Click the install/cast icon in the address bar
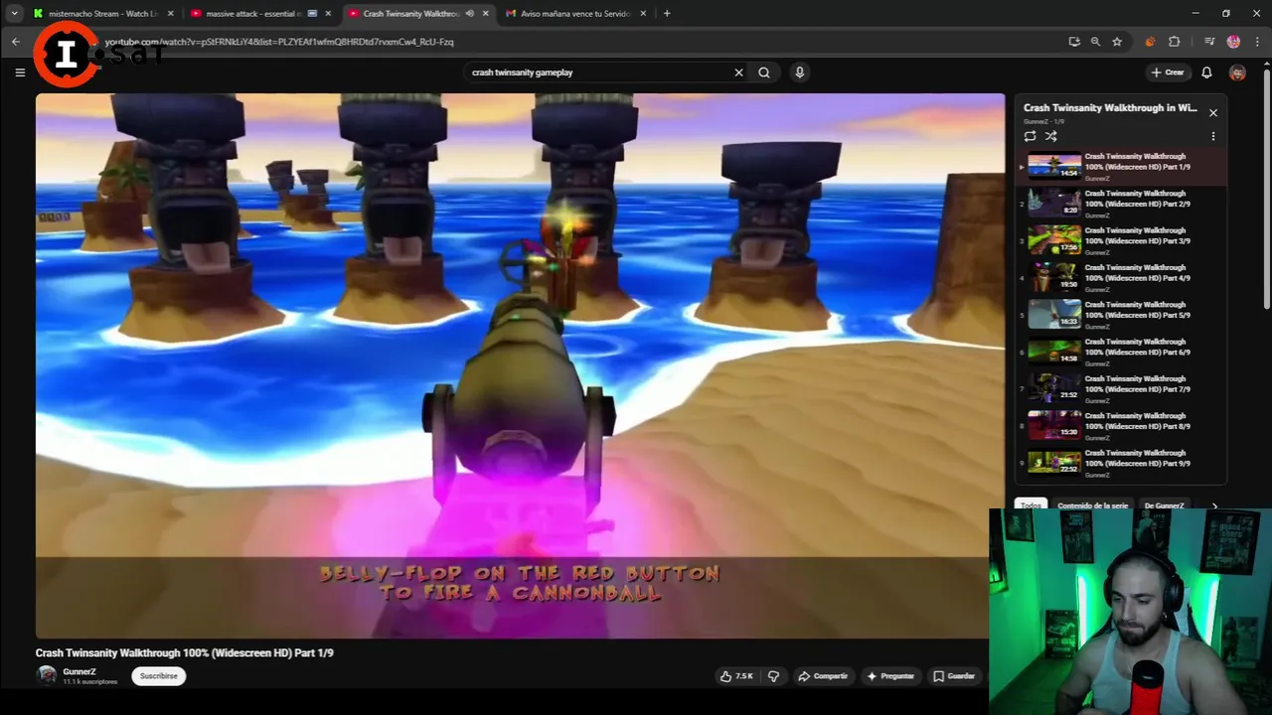 [1074, 42]
